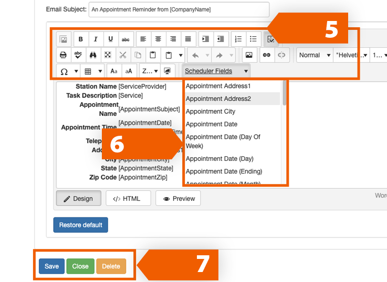Click in the Email Subject field

tap(179, 9)
